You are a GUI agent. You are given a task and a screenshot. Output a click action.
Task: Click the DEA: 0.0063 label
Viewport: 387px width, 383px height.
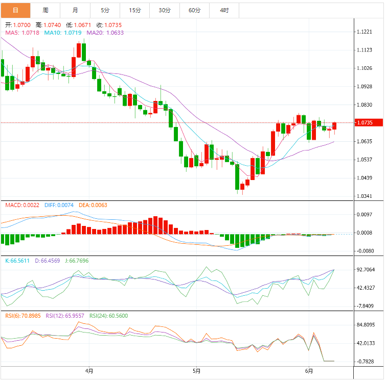[93, 206]
